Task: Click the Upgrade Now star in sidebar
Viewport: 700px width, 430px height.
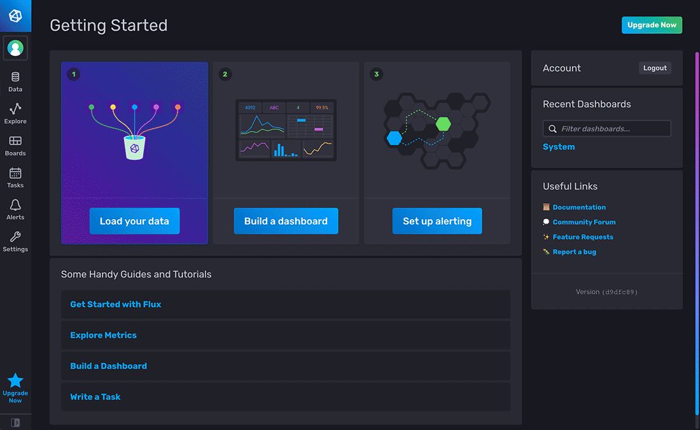Action: click(x=15, y=382)
